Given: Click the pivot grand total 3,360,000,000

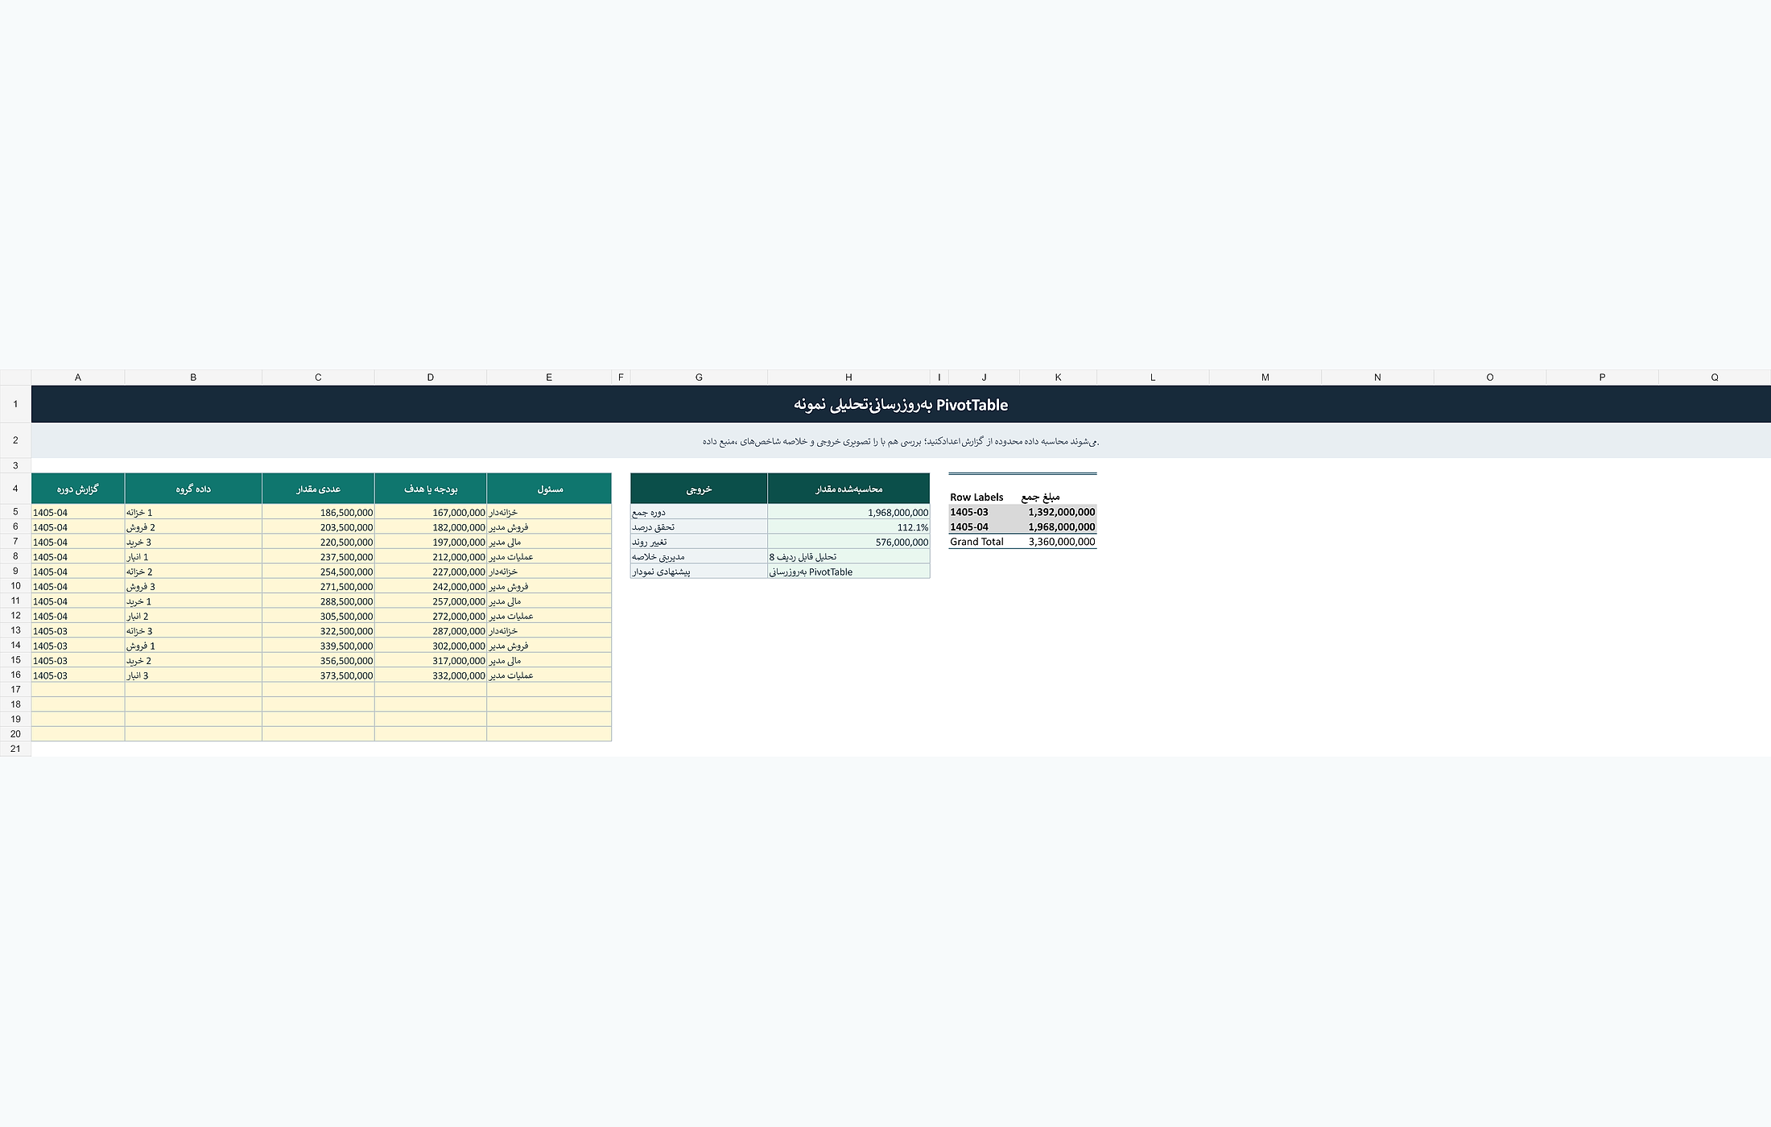Looking at the screenshot, I should tap(1058, 542).
